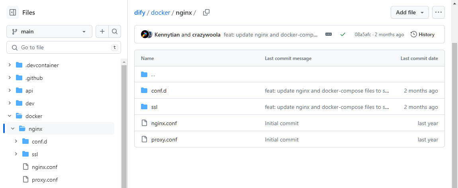Image resolution: width=458 pixels, height=188 pixels.
Task: Collapse the docker folder chevron
Action: pos(10,116)
